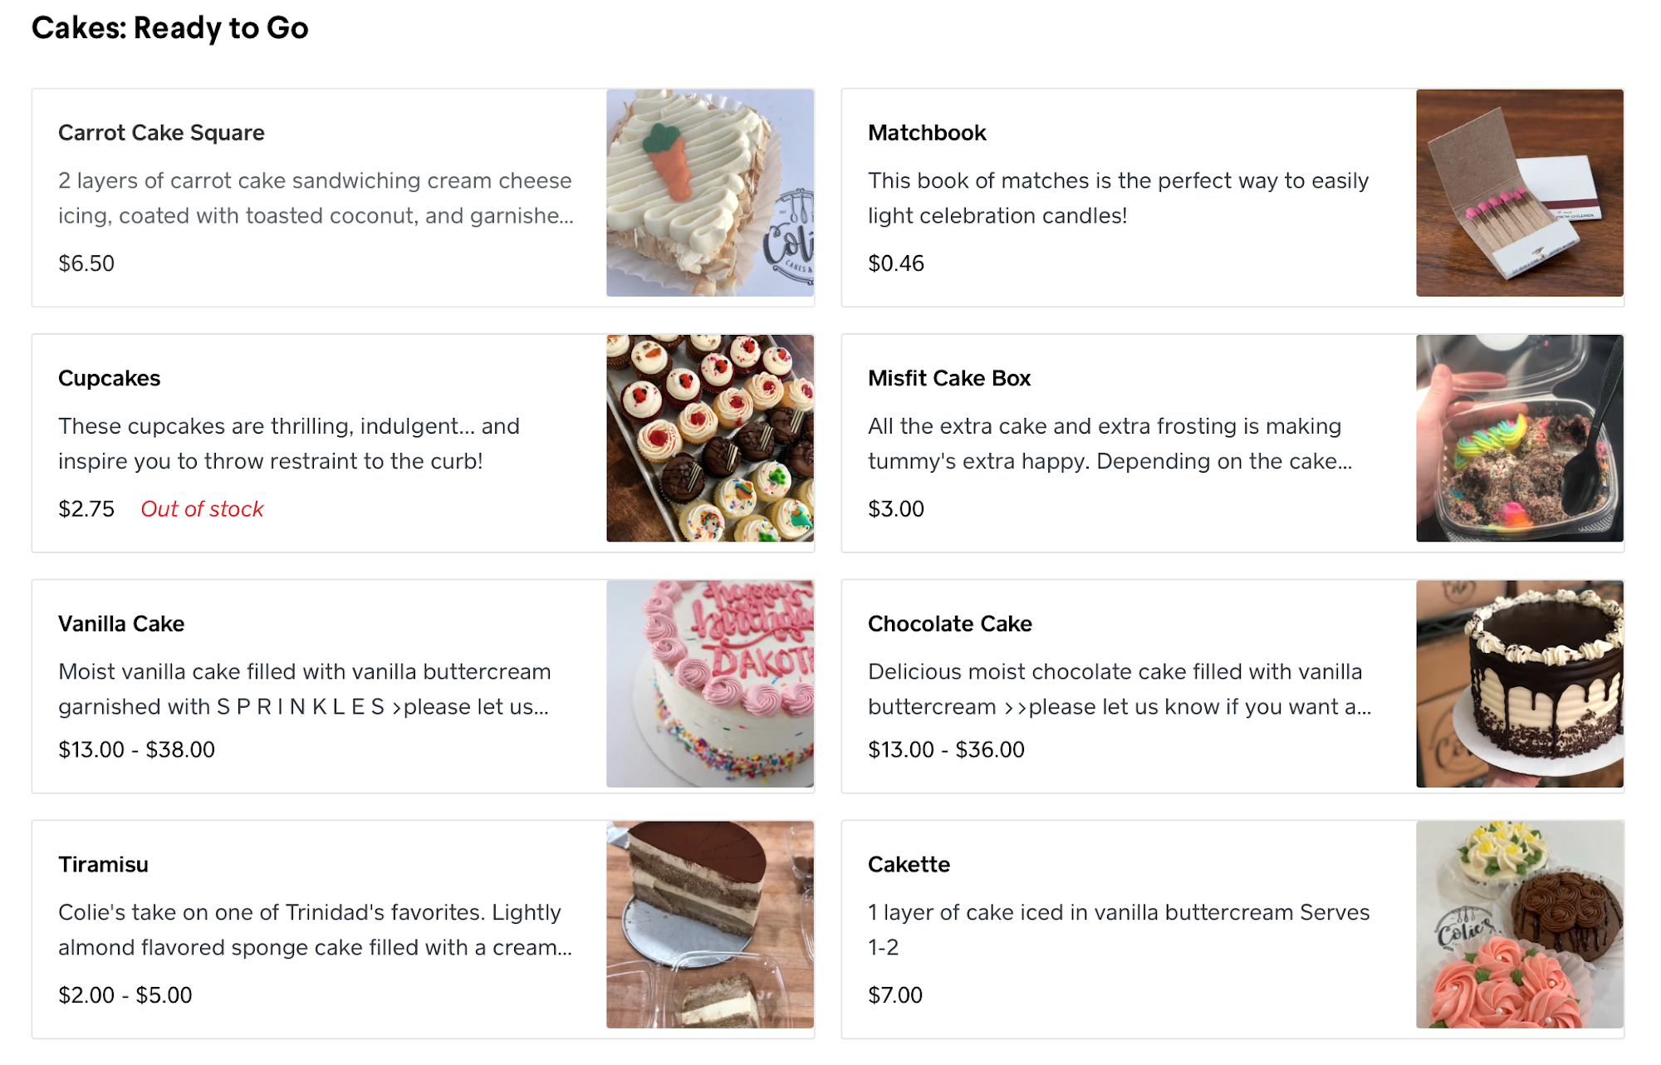This screenshot has height=1065, width=1661.
Task: Click the Cupcakes Out of stock label
Action: [x=202, y=509]
